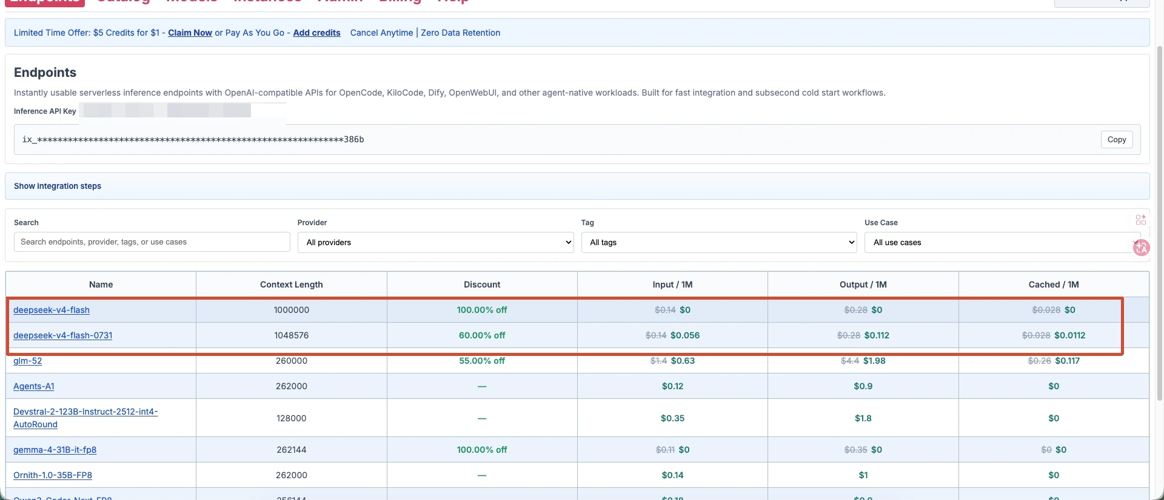Open the Agents-A1 endpoint link
The height and width of the screenshot is (500, 1164).
[x=34, y=386]
